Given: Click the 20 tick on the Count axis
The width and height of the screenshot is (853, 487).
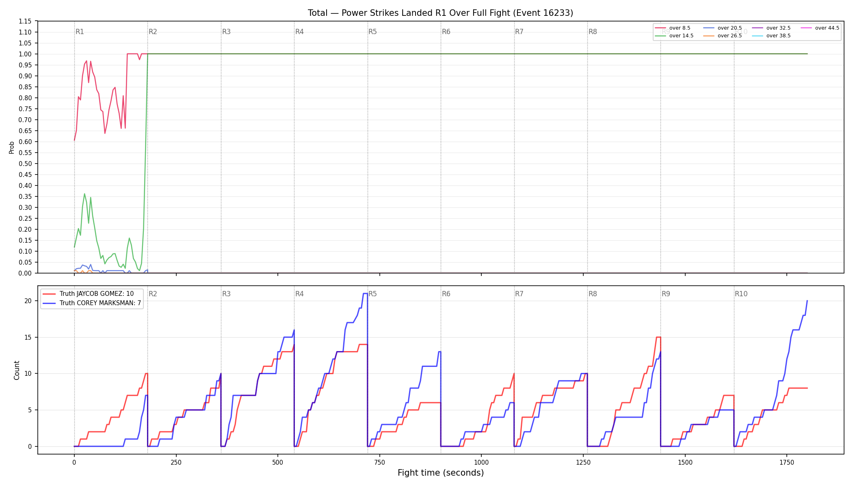Looking at the screenshot, I should pyautogui.click(x=28, y=301).
